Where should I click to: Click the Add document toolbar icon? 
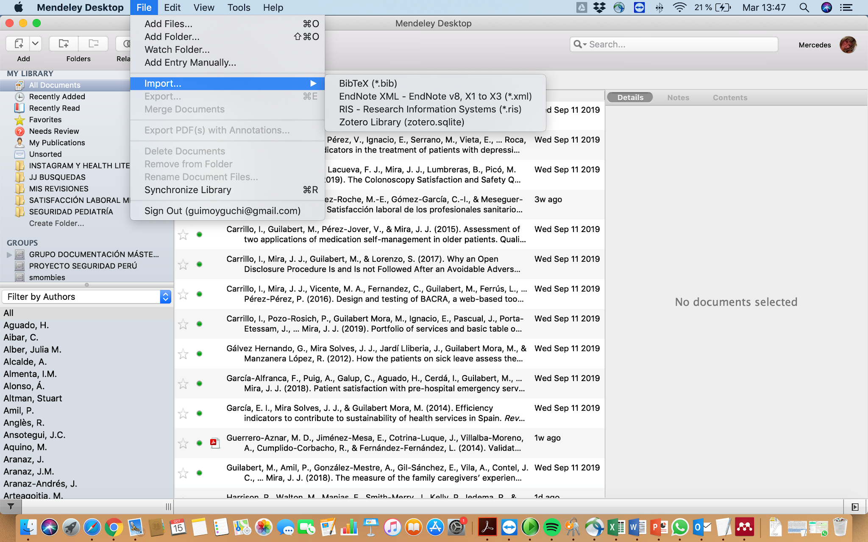click(x=19, y=44)
